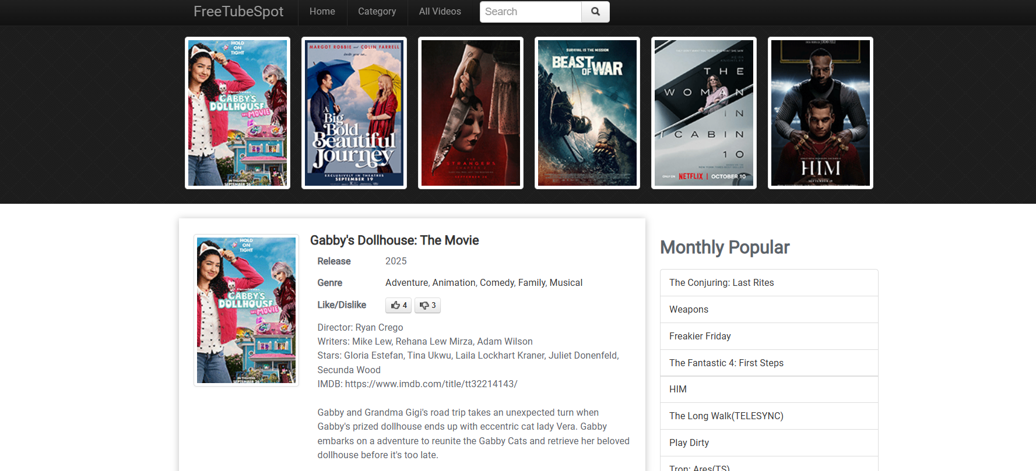Click the large Gabby's Dollhouse detail poster

pyautogui.click(x=246, y=310)
